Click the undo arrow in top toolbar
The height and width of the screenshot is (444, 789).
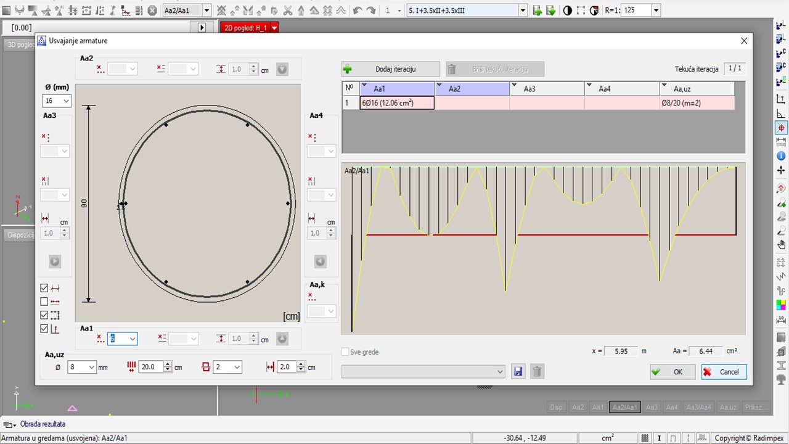pos(358,10)
